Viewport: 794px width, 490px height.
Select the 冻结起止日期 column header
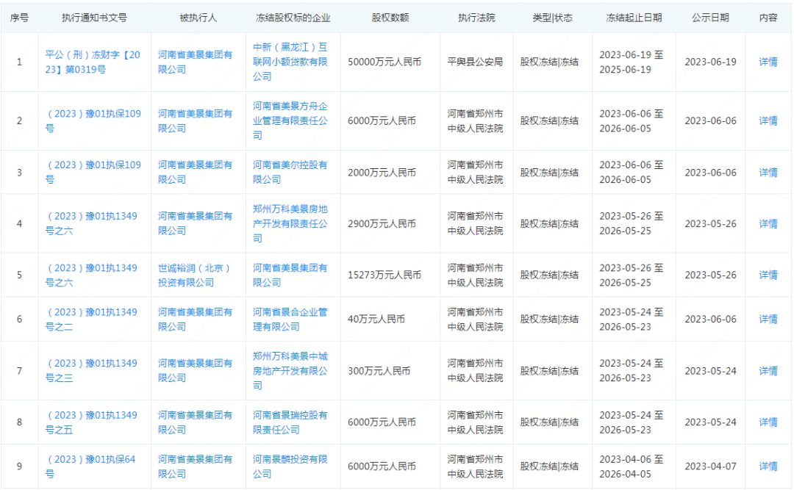tap(634, 18)
